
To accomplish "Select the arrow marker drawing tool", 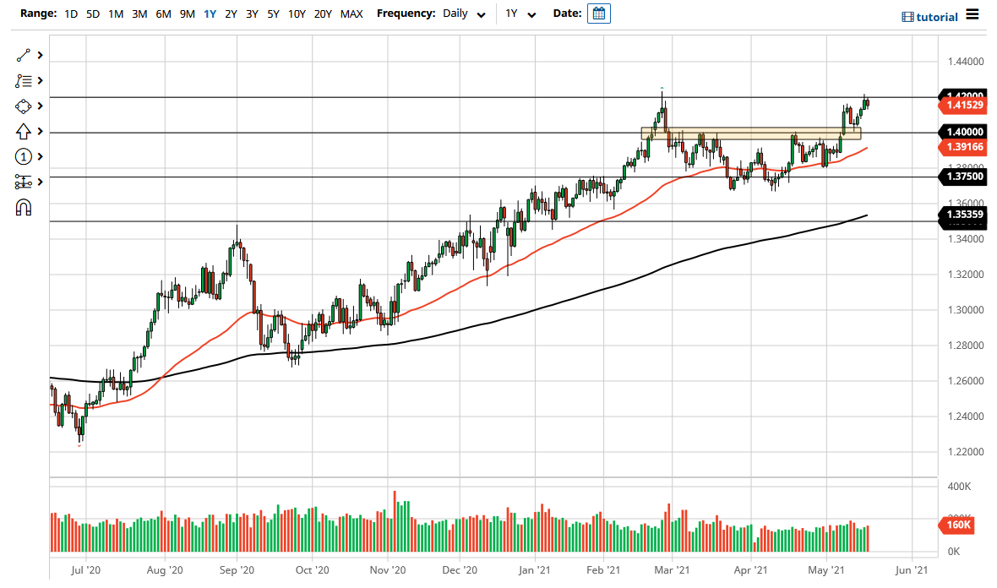I will (24, 131).
